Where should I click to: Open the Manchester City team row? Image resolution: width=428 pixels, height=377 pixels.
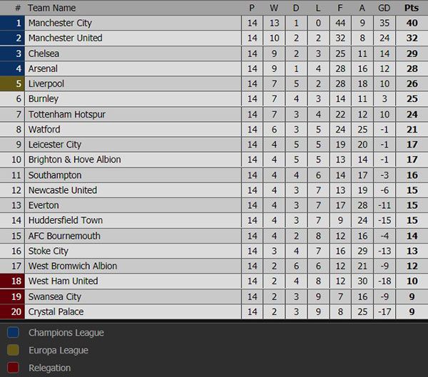point(214,23)
